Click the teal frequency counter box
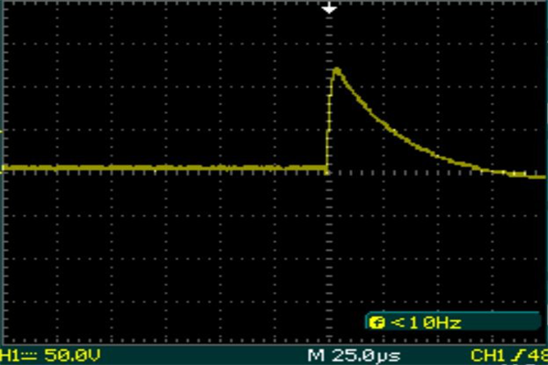The height and width of the screenshot is (365, 548). [x=452, y=321]
